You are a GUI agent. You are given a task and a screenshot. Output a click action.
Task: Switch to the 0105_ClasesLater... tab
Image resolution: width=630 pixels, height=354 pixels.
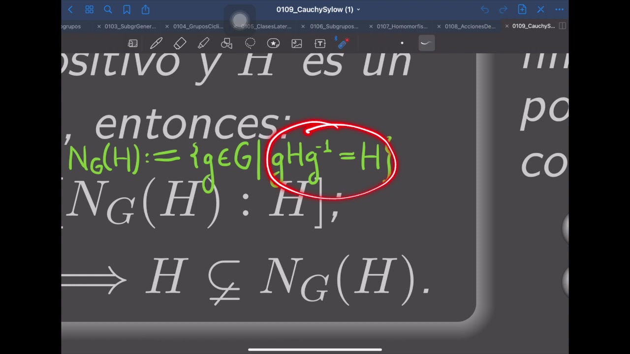(266, 27)
